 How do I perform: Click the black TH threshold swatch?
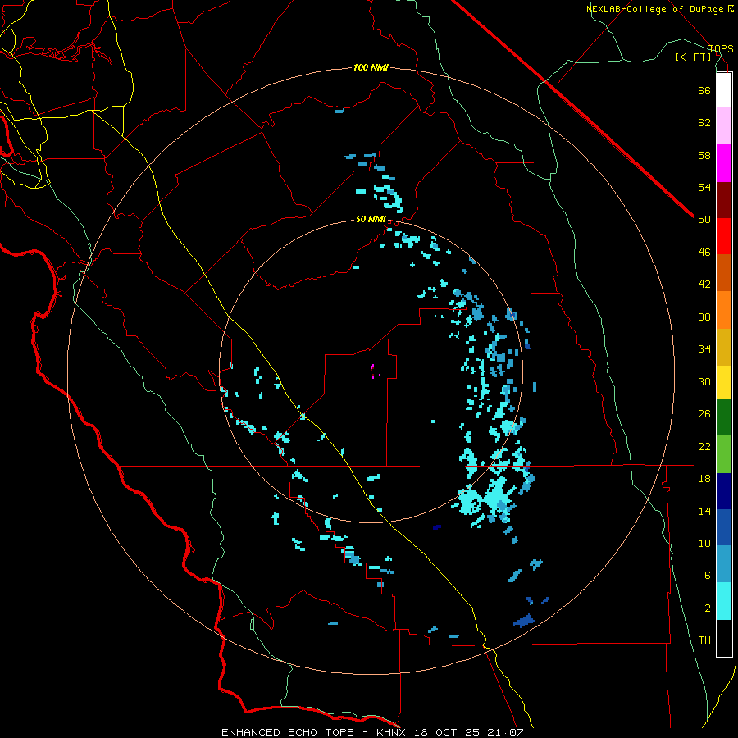coord(724,638)
